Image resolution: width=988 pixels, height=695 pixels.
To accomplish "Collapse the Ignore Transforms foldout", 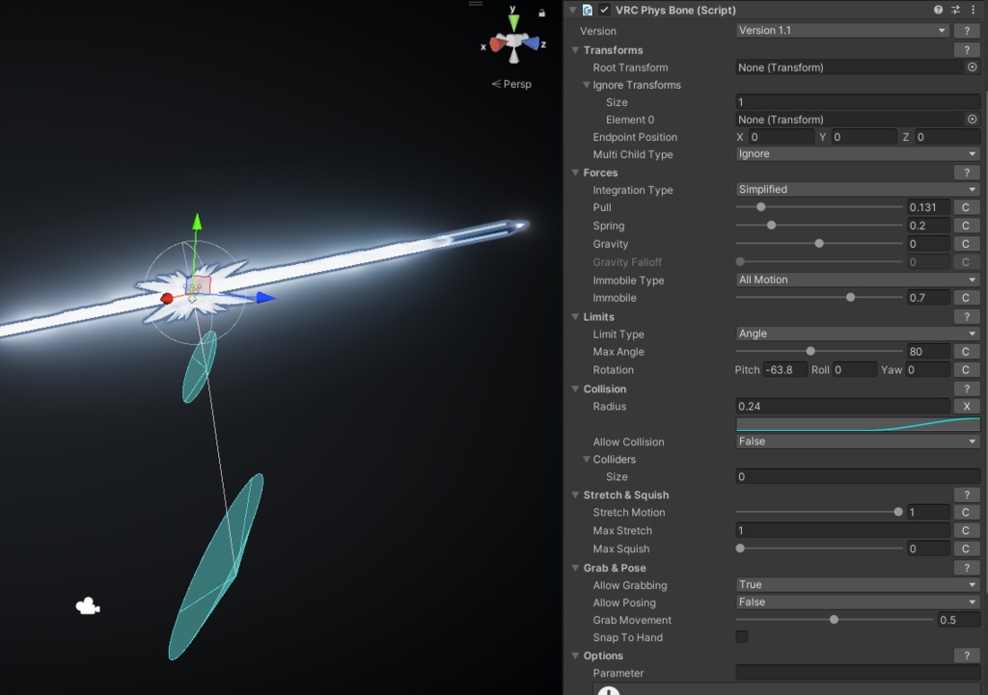I will click(x=587, y=85).
